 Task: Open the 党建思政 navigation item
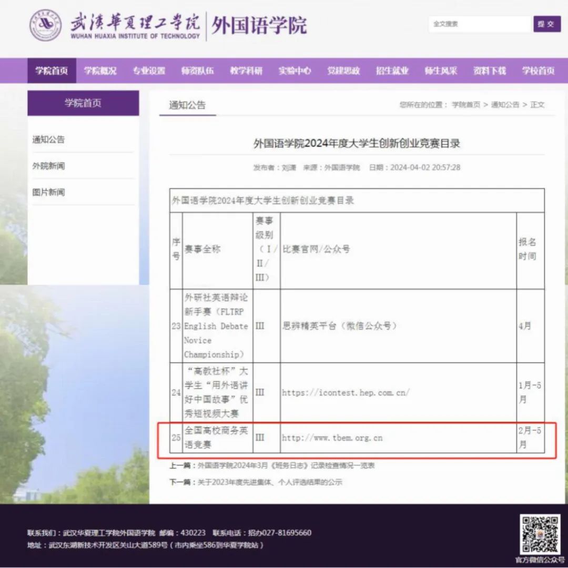(343, 71)
